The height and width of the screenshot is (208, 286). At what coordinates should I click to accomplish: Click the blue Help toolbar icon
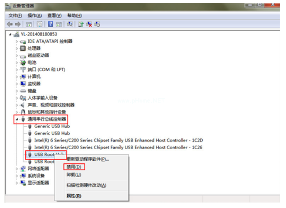point(50,24)
